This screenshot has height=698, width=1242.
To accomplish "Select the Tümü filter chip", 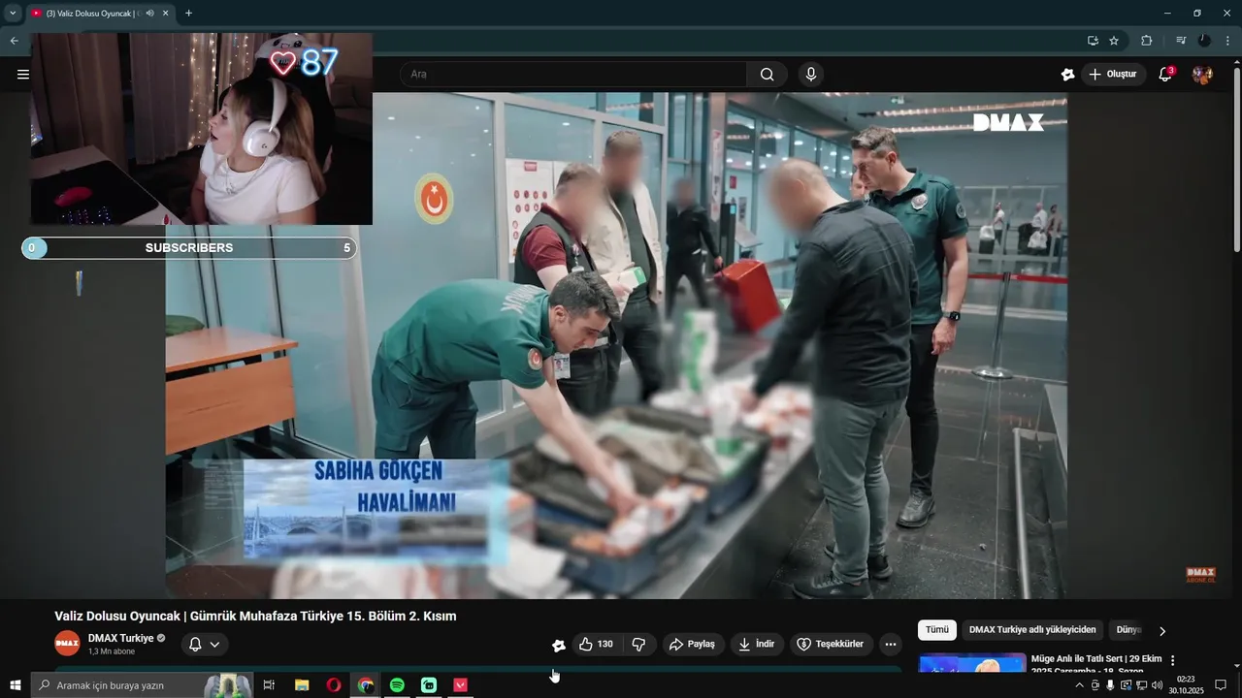I will pos(937,630).
